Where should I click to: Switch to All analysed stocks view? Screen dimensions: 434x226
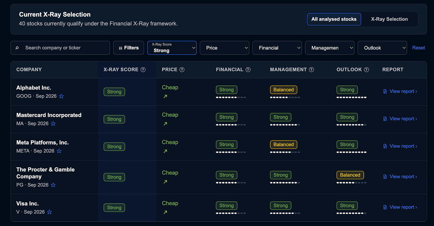pos(334,19)
